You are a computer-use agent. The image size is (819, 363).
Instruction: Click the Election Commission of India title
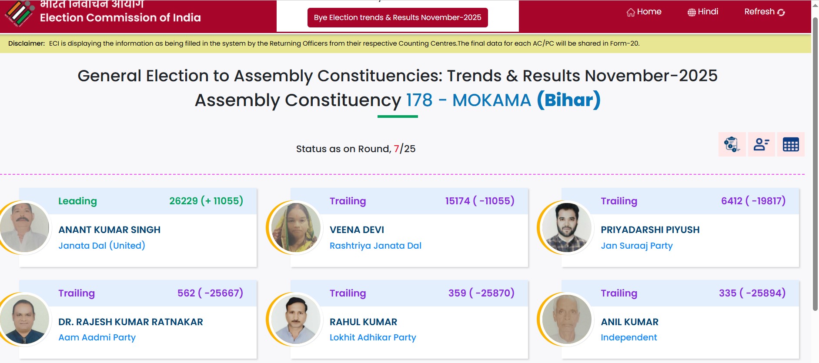click(120, 17)
